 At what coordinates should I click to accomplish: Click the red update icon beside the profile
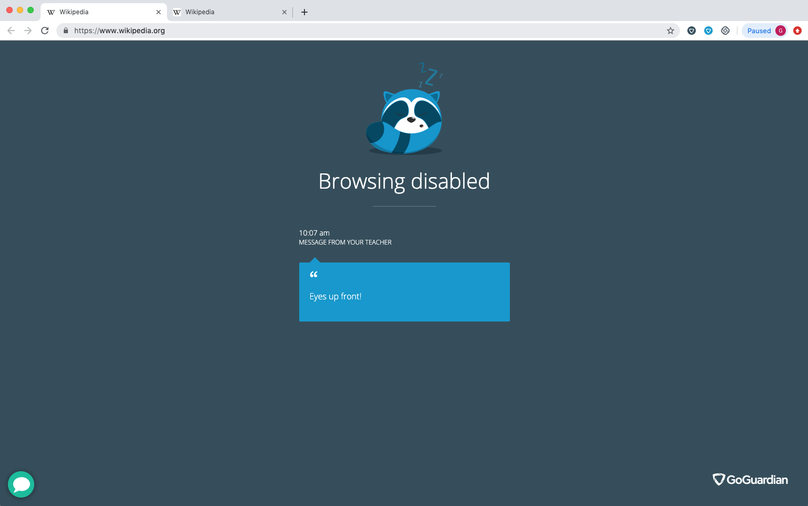(x=797, y=31)
